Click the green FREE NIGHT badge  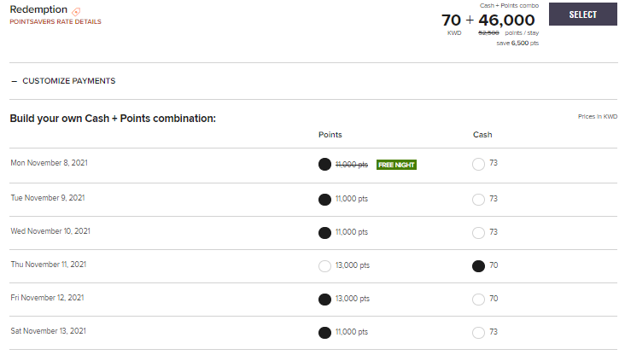coord(396,165)
